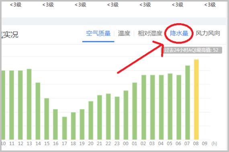Image resolution: width=229 pixels, height=152 pixels.
Task: Click the bar for hour 00
Action: point(126,115)
